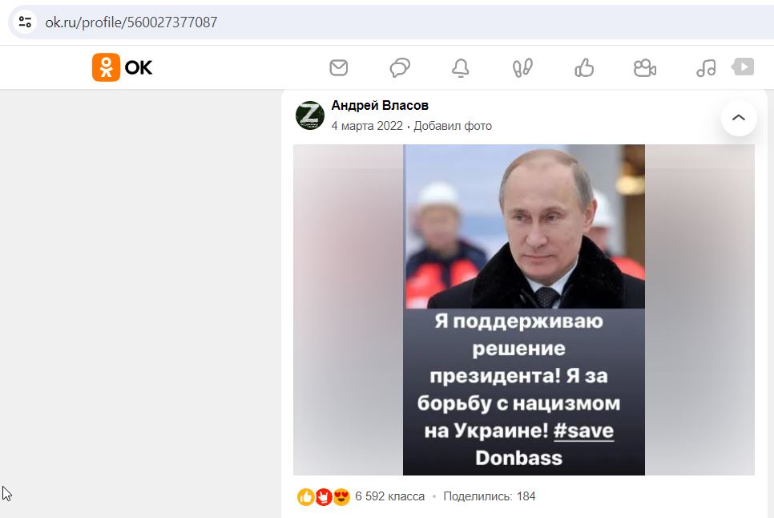Open video camera icon in header
Image resolution: width=774 pixels, height=518 pixels.
[645, 67]
